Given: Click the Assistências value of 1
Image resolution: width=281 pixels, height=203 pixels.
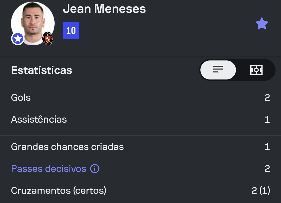Looking at the screenshot, I should (267, 120).
